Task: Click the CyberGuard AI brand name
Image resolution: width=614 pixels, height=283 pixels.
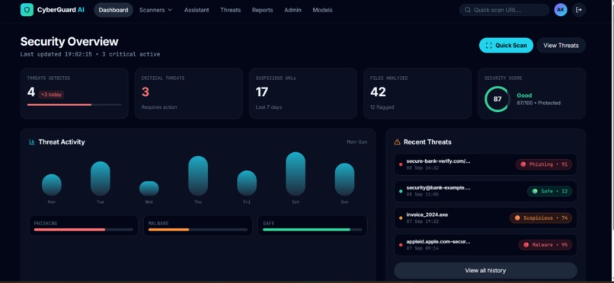Action: 61,10
